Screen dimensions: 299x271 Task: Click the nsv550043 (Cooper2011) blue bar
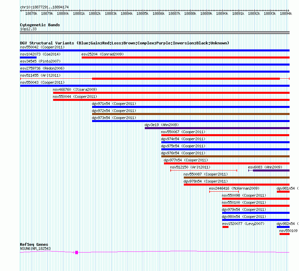point(155,86)
